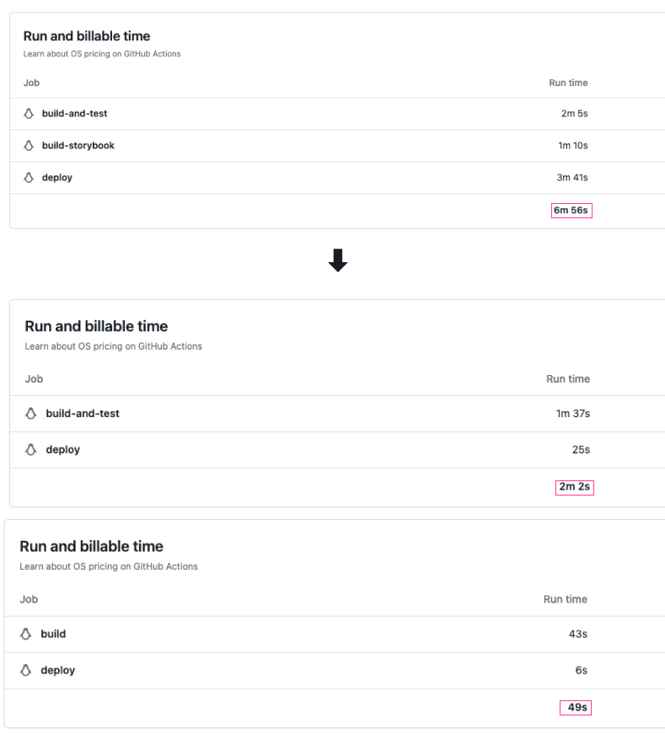The width and height of the screenshot is (665, 734).
Task: Click Linux icon beside build-storybook job
Action: coord(29,146)
